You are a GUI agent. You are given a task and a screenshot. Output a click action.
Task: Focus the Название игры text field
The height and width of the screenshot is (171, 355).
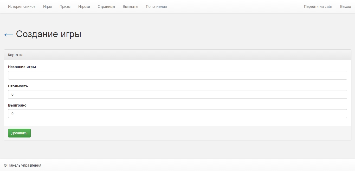(177, 75)
